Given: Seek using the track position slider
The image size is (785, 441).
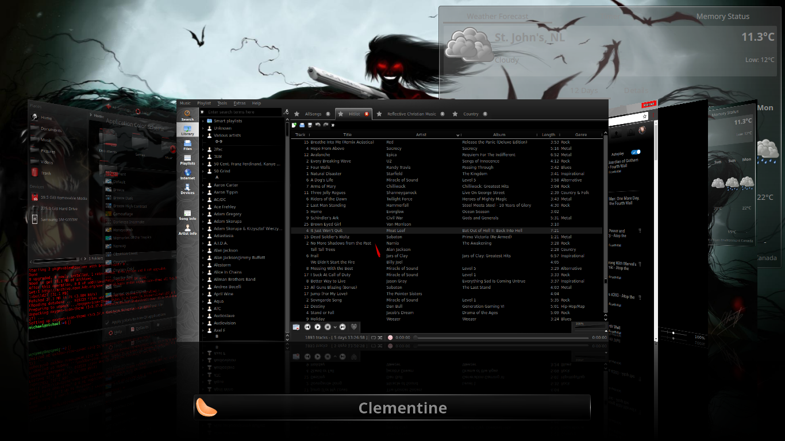Looking at the screenshot, I should click(501, 338).
